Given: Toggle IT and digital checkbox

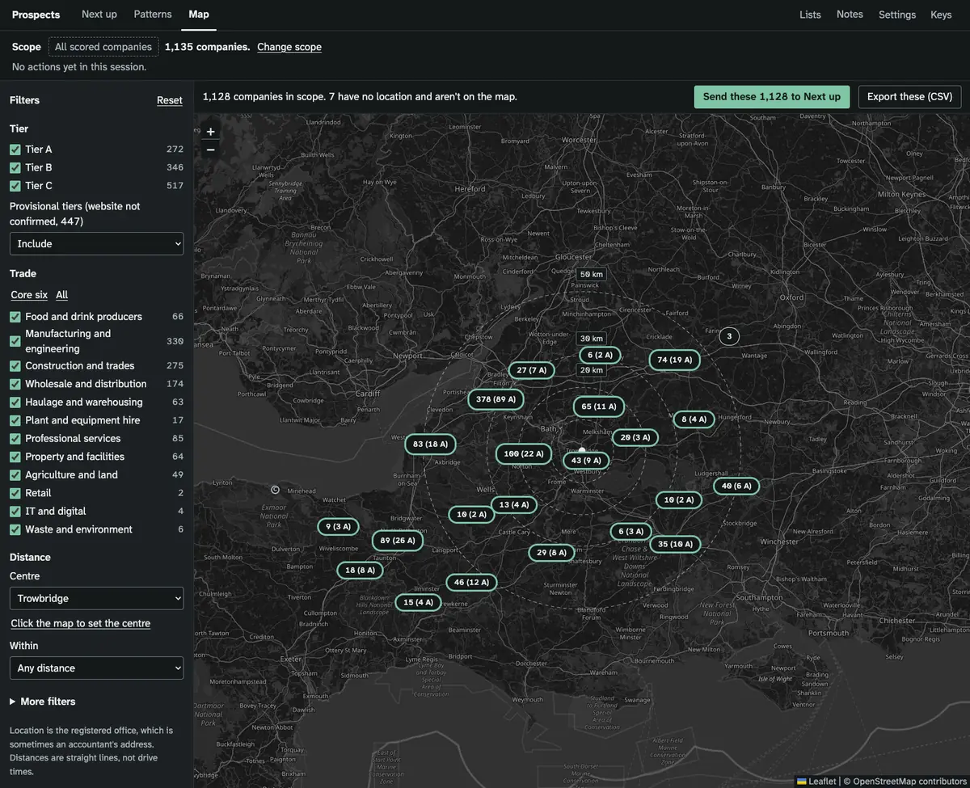Looking at the screenshot, I should tap(15, 512).
